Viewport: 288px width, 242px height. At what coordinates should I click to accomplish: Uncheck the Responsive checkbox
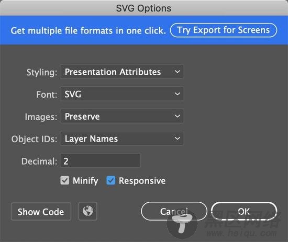(x=111, y=180)
